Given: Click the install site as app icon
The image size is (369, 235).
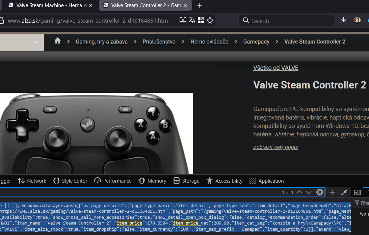Looking at the screenshot, I should point(183,20).
